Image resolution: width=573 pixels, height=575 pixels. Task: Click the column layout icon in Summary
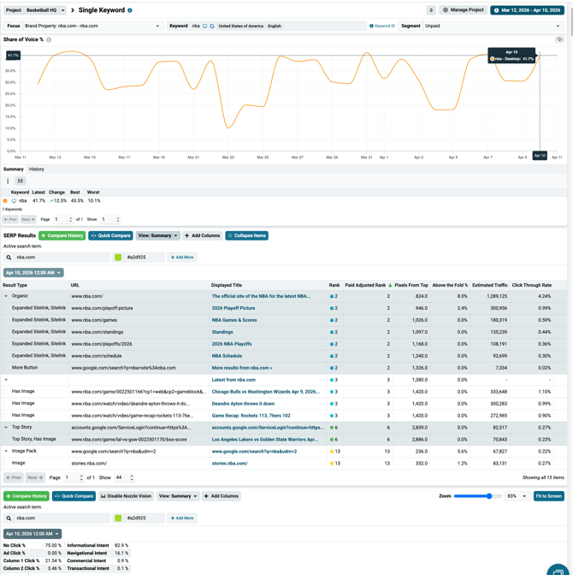21,181
